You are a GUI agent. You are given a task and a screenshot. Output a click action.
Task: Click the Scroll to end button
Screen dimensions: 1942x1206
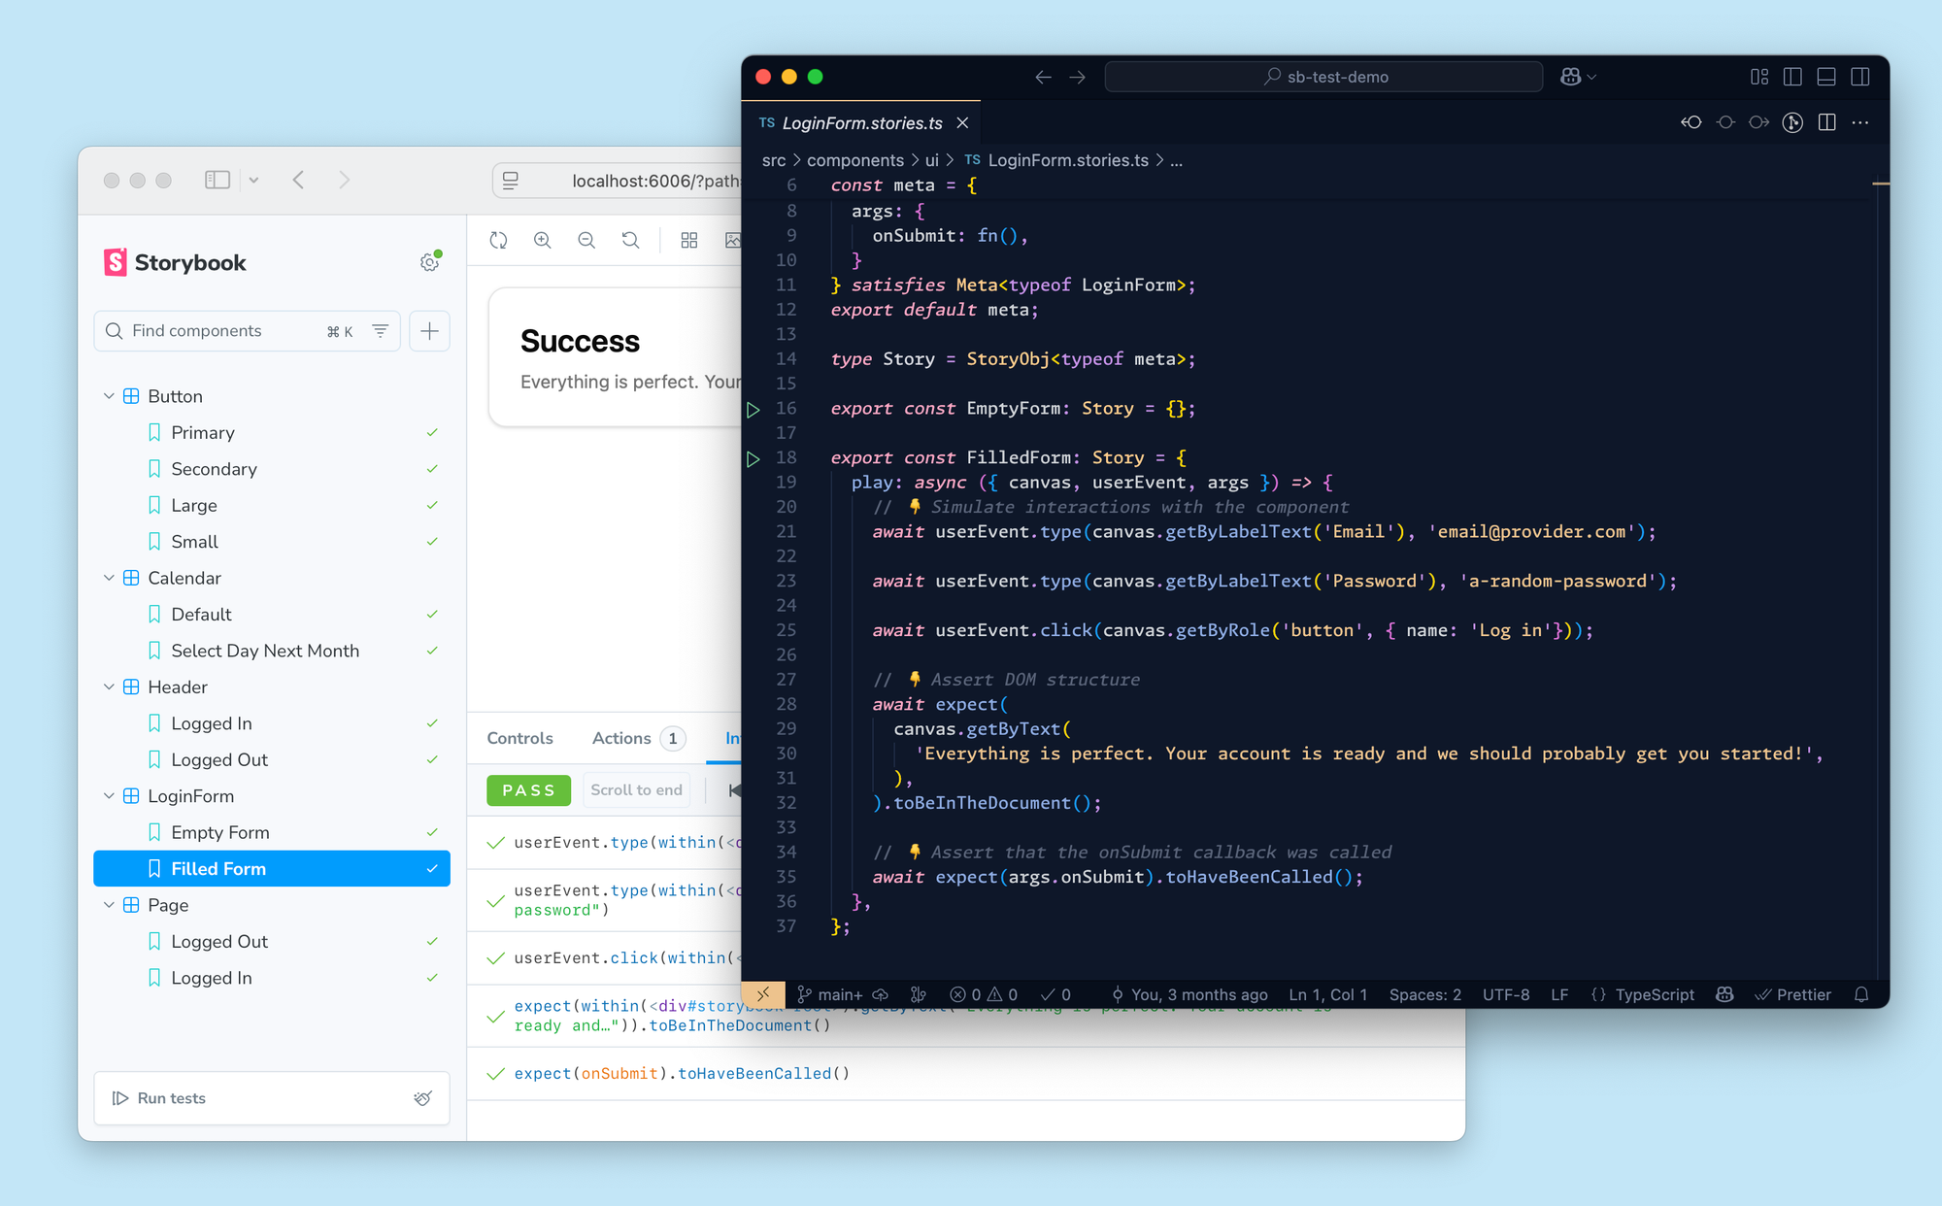(636, 790)
